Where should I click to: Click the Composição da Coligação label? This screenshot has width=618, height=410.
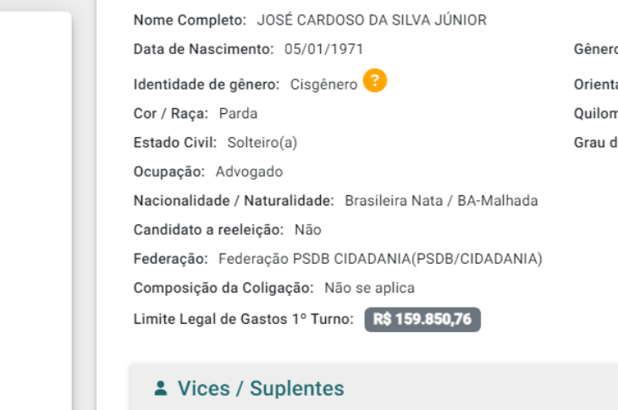223,288
